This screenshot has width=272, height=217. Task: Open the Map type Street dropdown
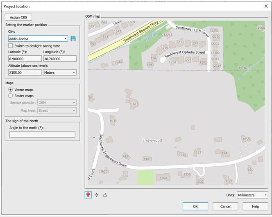[57, 111]
